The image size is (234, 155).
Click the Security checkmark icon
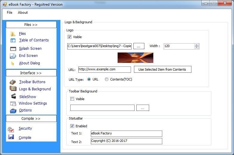11,129
